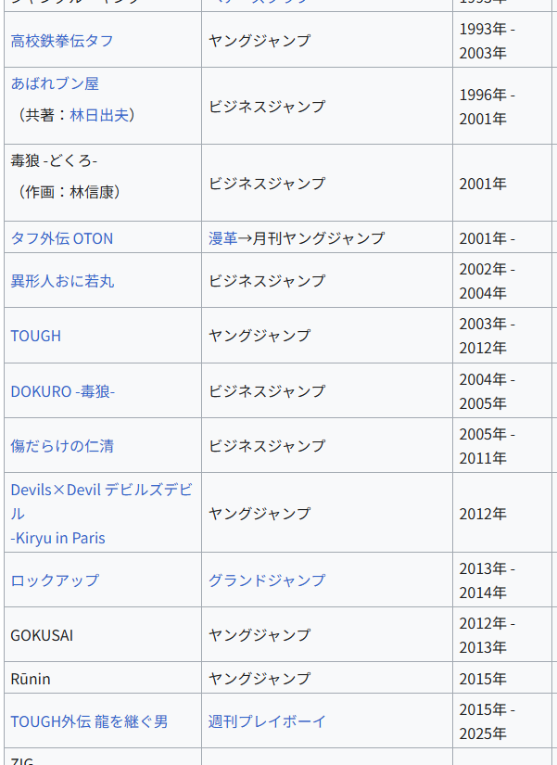The image size is (557, 765).
Task: Open the DOKURO -毒狼- link
Action: [x=63, y=391]
